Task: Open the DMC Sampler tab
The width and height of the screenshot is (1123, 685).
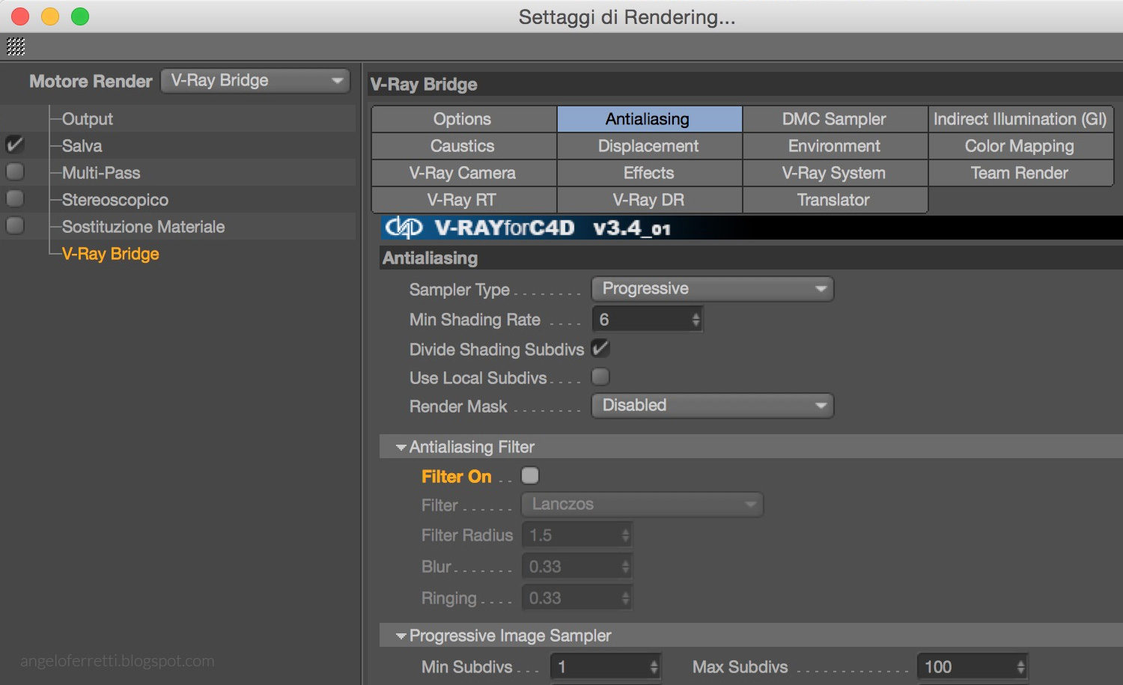Action: point(835,119)
